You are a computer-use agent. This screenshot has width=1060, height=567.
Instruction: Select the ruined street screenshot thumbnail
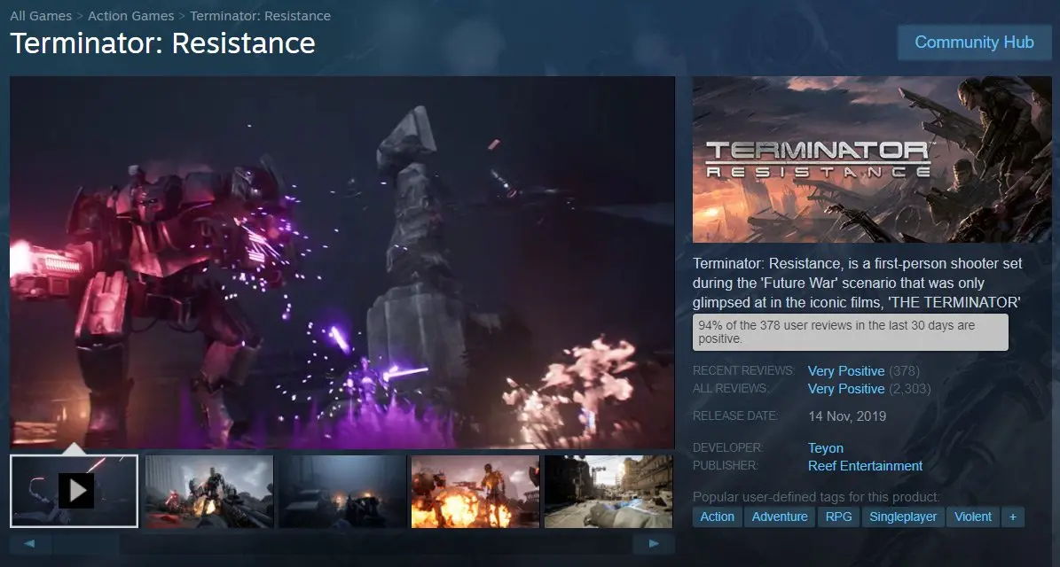click(608, 492)
